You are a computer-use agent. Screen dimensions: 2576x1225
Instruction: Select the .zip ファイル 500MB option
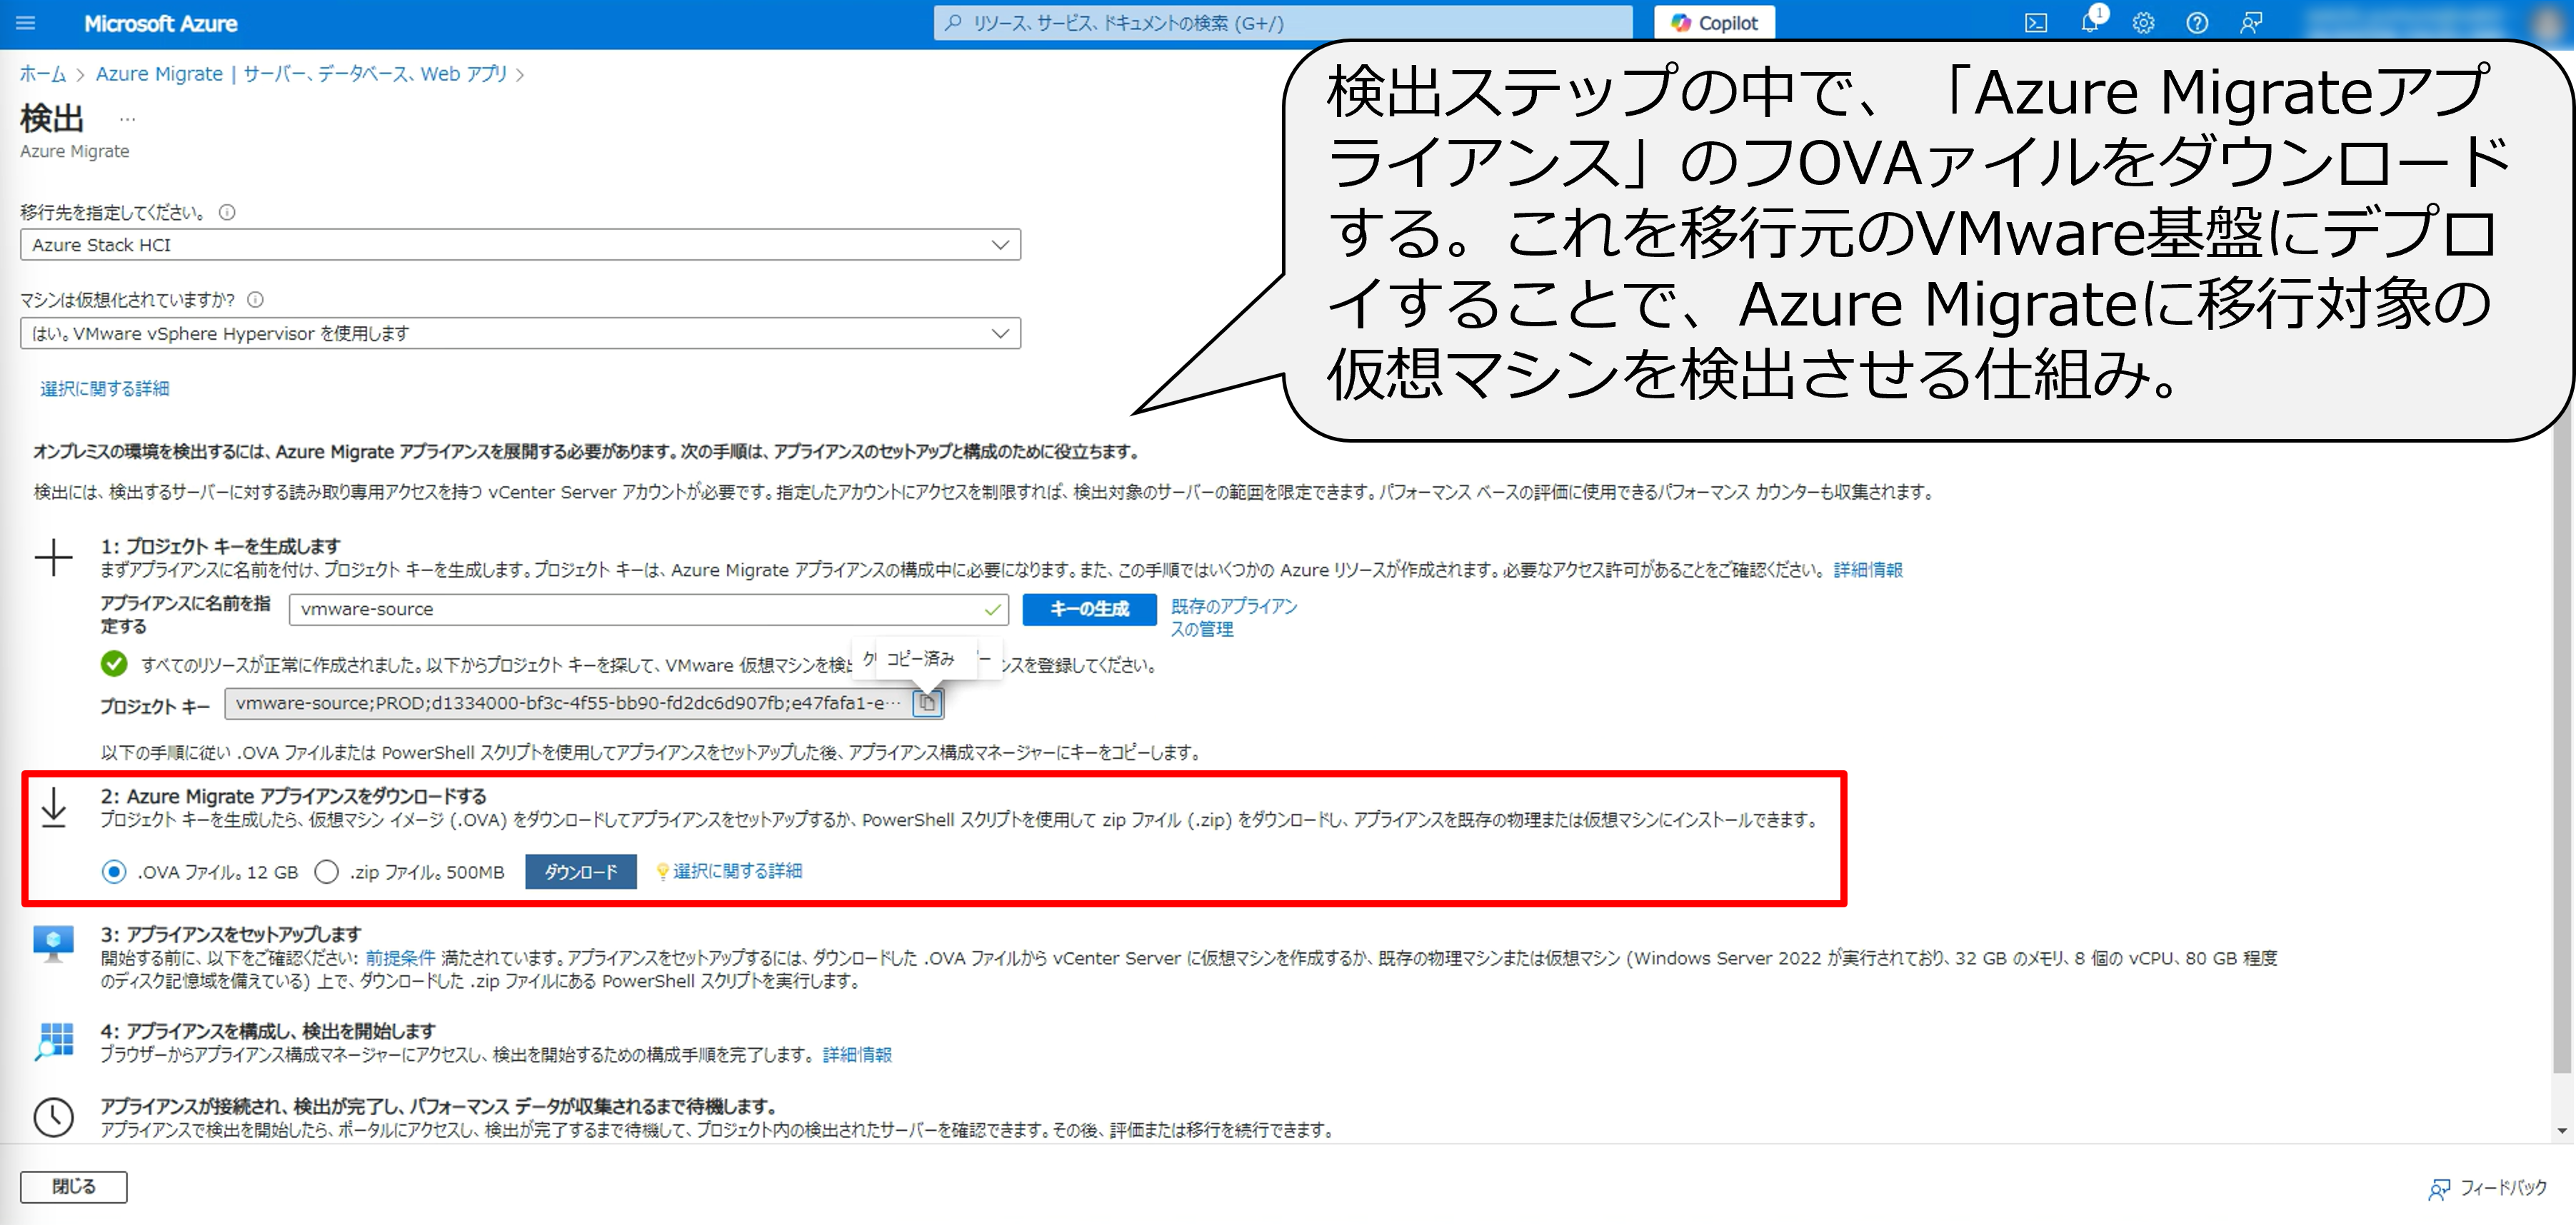pos(326,872)
